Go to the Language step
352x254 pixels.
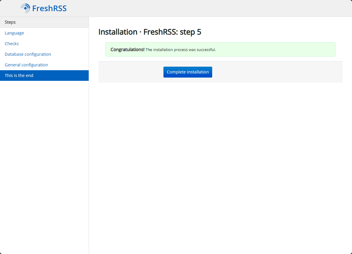(x=44, y=33)
